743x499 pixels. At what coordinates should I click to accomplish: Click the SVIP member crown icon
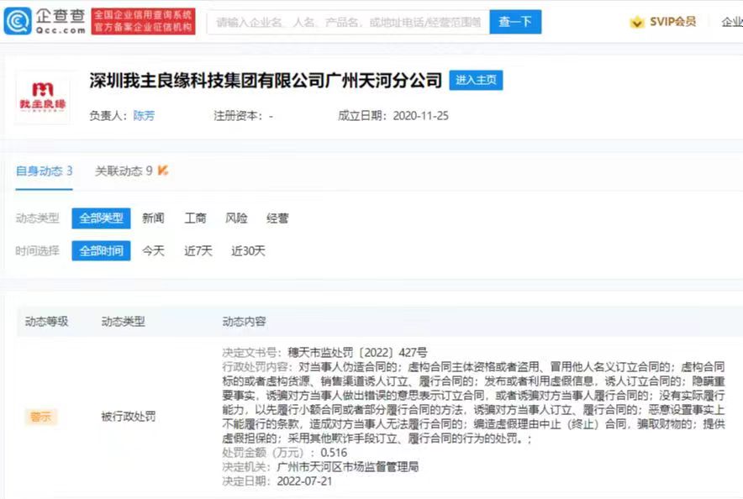(637, 22)
